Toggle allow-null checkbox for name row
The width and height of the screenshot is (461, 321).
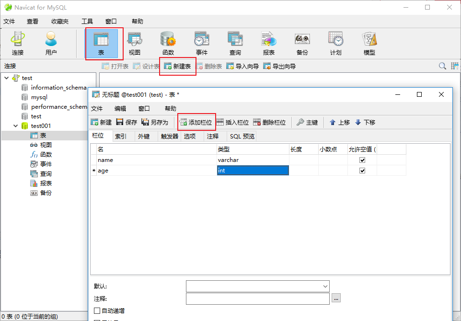[x=362, y=160]
